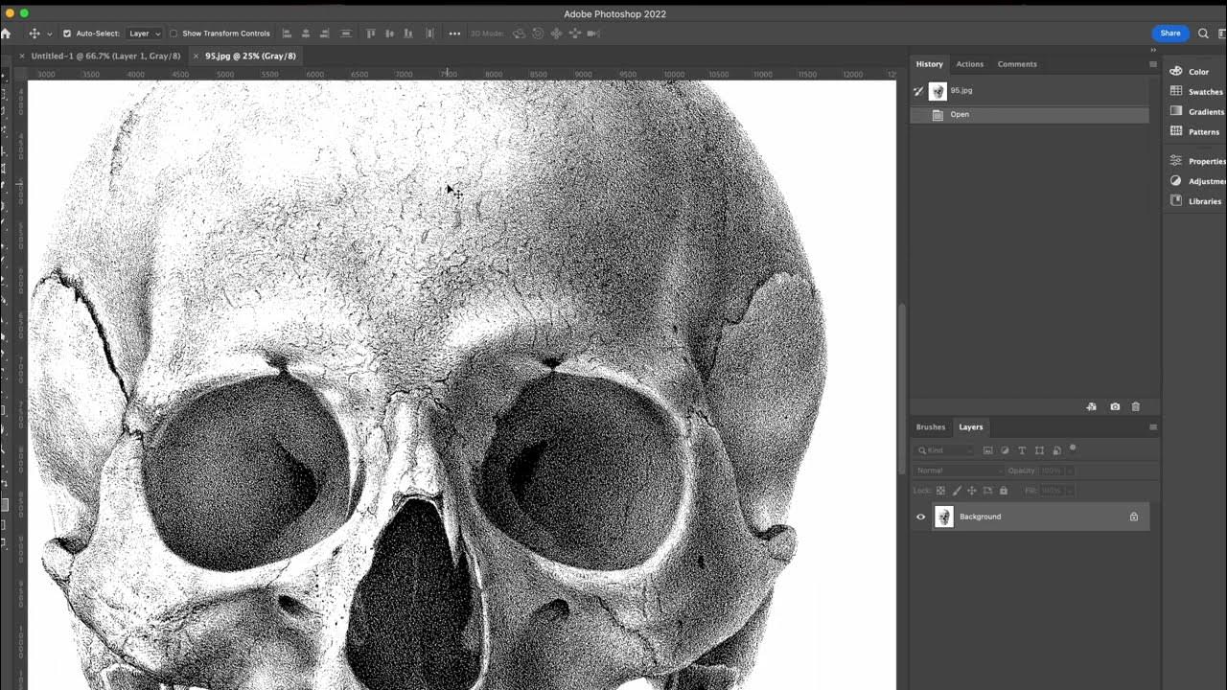Align bottom edges in the options bar
1227x690 pixels.
[409, 34]
